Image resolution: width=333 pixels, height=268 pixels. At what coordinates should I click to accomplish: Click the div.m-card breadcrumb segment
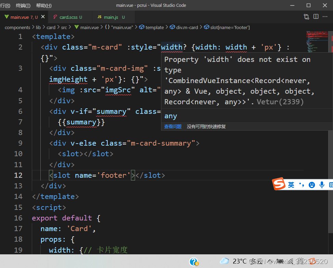click(x=184, y=27)
